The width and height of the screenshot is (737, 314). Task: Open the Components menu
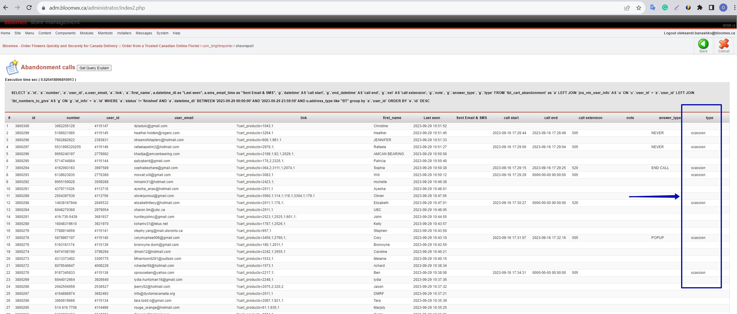pyautogui.click(x=65, y=33)
